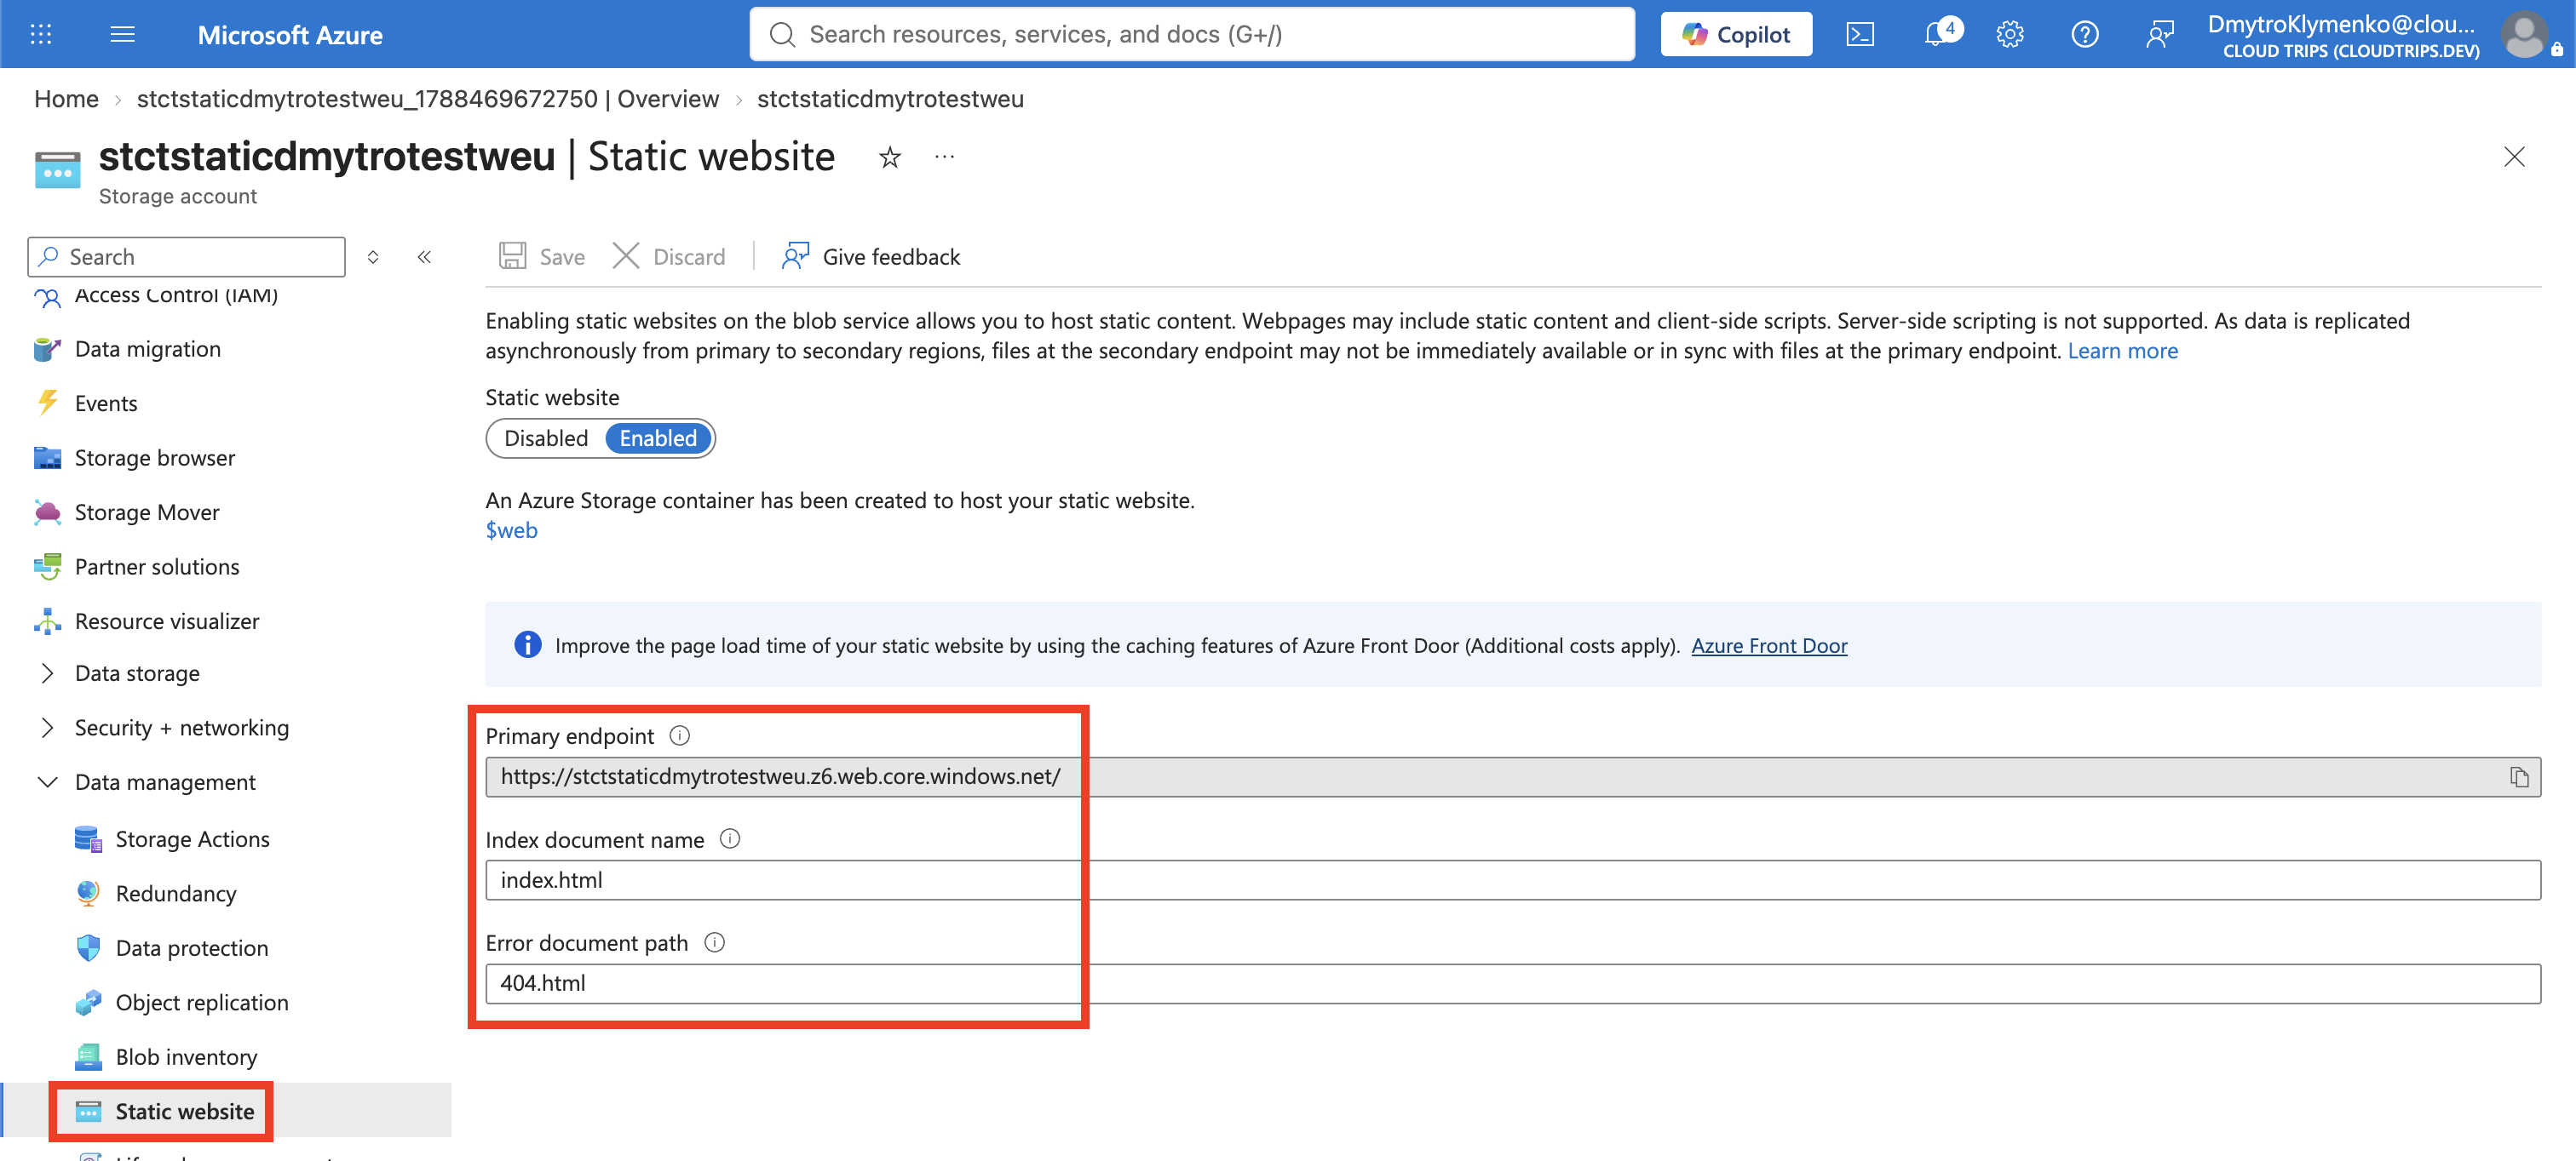This screenshot has width=2576, height=1161.
Task: Open the notifications bell
Action: (x=1938, y=34)
